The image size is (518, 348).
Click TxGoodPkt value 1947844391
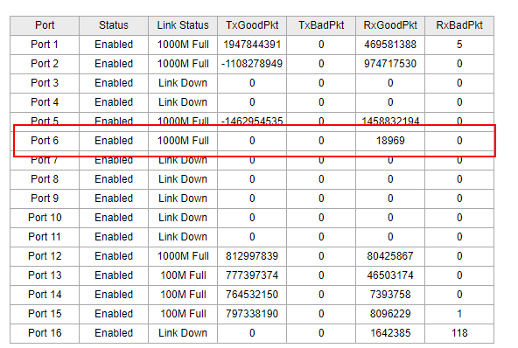coord(252,45)
